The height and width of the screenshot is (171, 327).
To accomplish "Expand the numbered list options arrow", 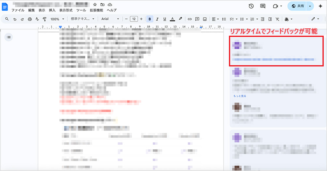I will click(x=257, y=19).
